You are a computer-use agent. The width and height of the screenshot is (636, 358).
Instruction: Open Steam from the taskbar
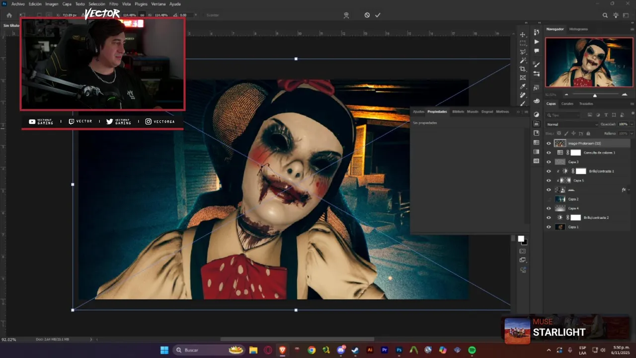(355, 350)
